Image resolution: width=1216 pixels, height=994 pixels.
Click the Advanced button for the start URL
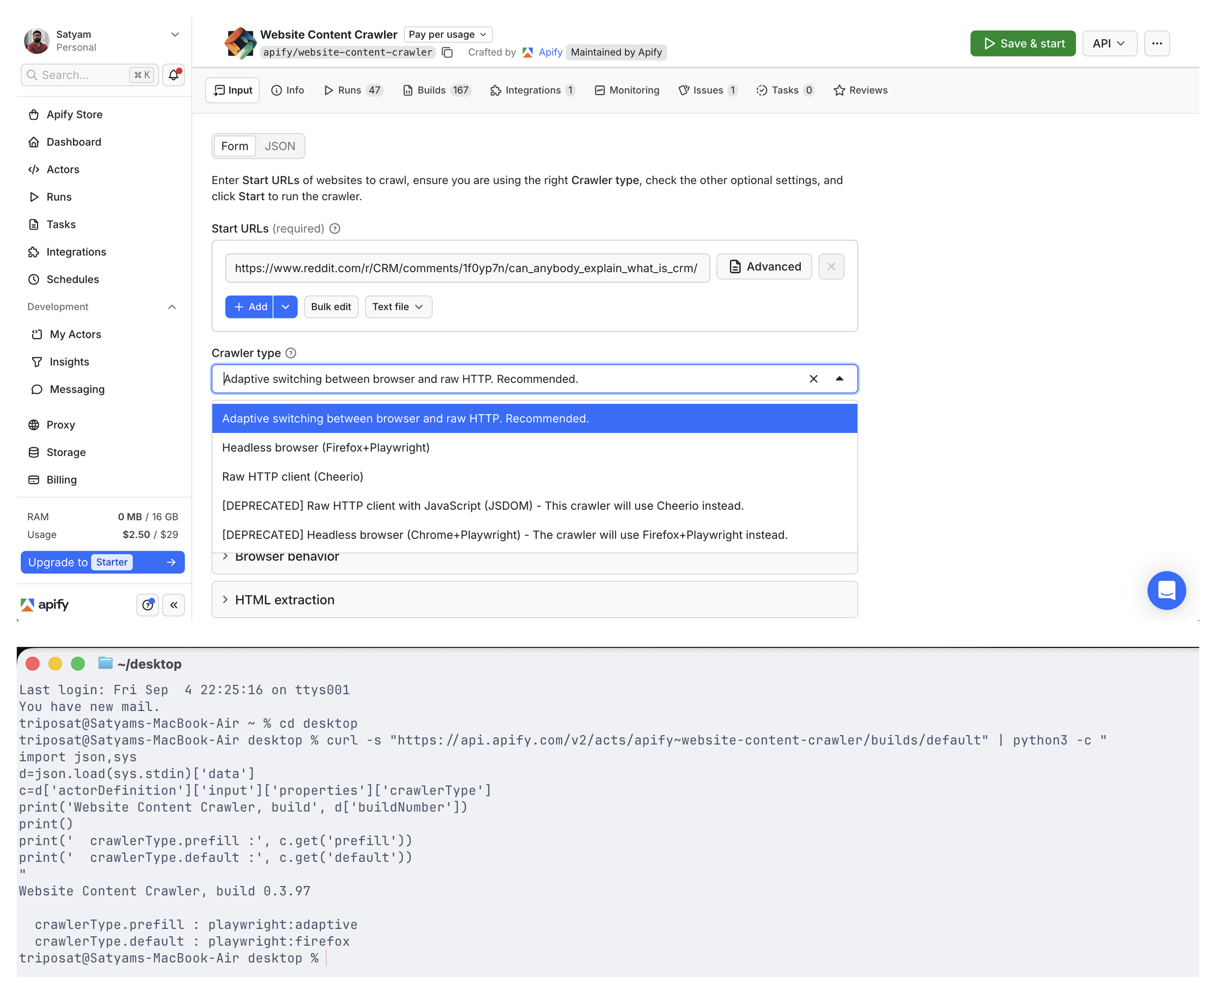764,267
